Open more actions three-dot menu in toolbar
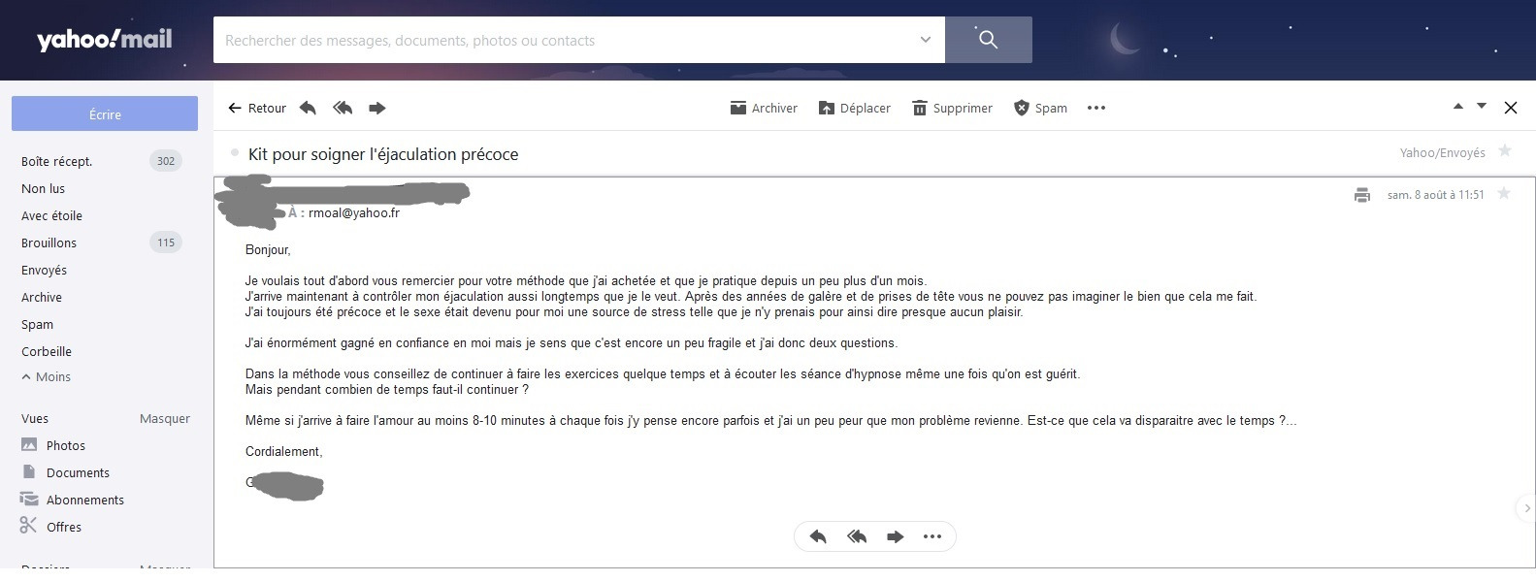 point(1096,108)
